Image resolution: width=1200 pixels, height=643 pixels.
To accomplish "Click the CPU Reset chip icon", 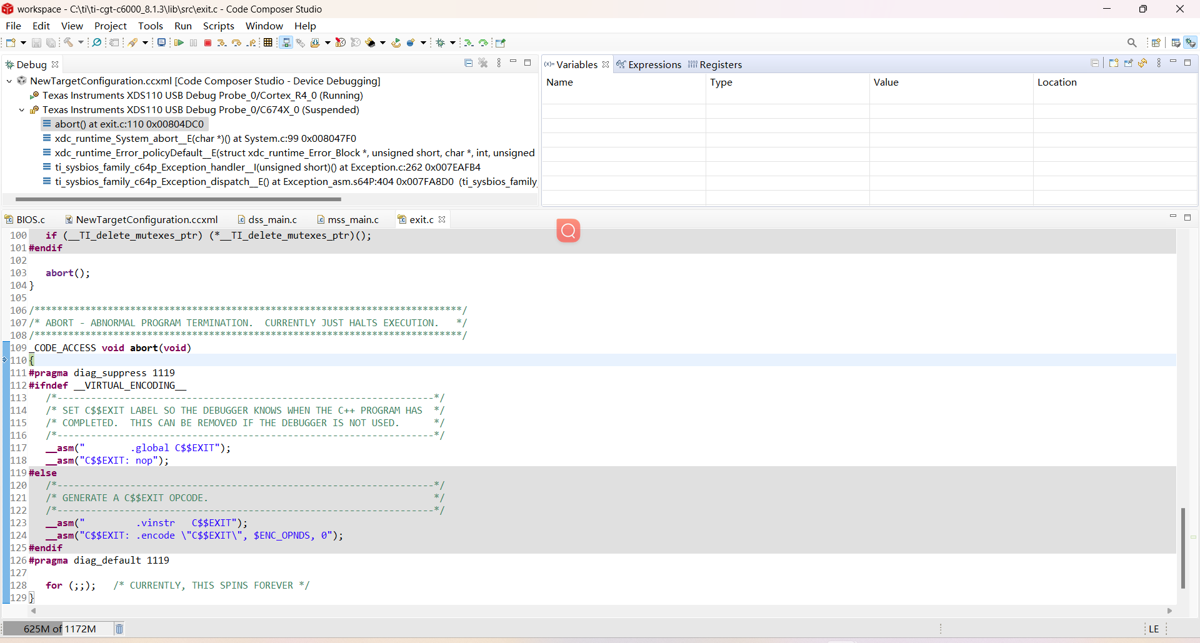I will click(371, 42).
